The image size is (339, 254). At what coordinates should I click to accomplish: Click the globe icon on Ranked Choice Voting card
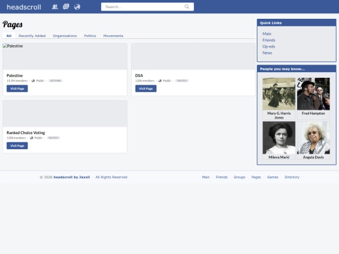point(31,138)
